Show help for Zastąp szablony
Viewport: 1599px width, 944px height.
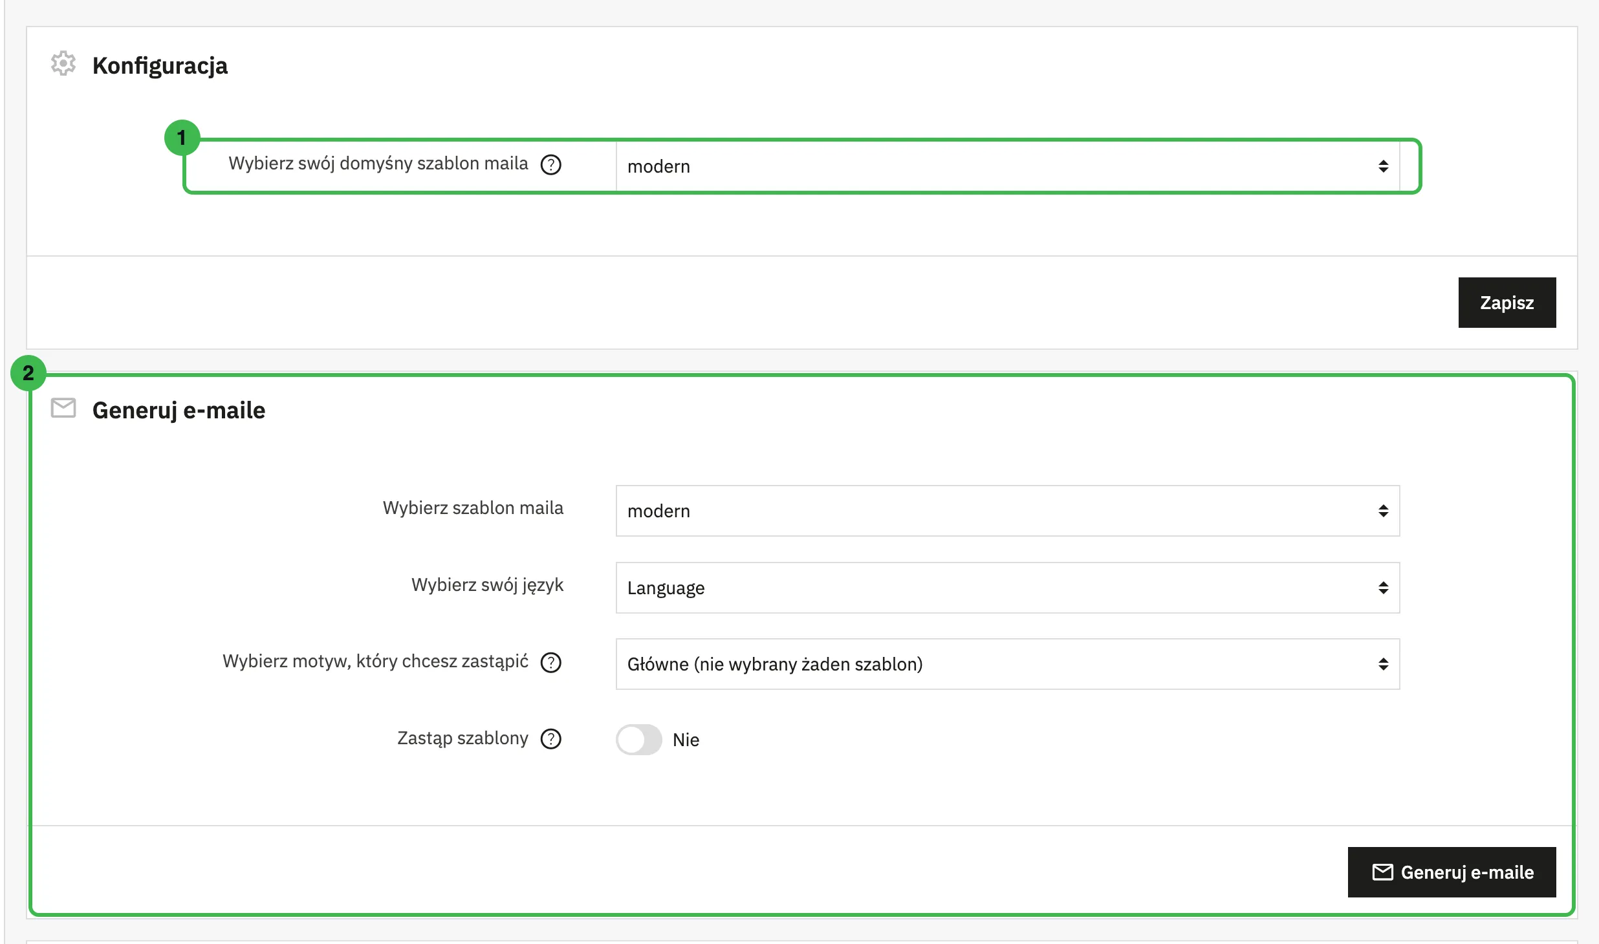[x=551, y=739]
